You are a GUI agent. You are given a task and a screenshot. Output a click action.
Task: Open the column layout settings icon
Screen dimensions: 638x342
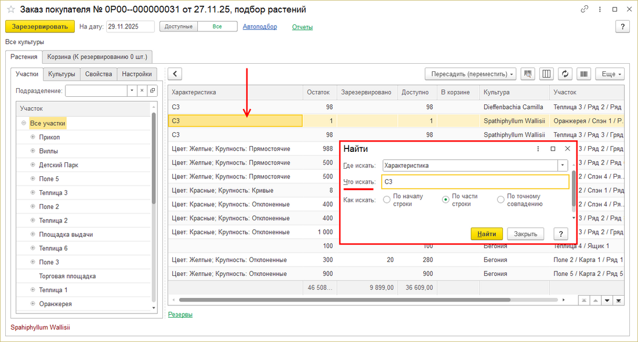point(546,74)
